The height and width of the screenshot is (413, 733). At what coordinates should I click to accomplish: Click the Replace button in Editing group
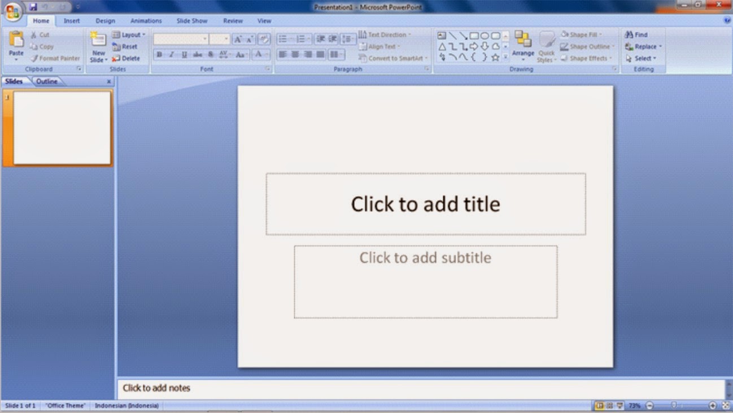tap(643, 46)
